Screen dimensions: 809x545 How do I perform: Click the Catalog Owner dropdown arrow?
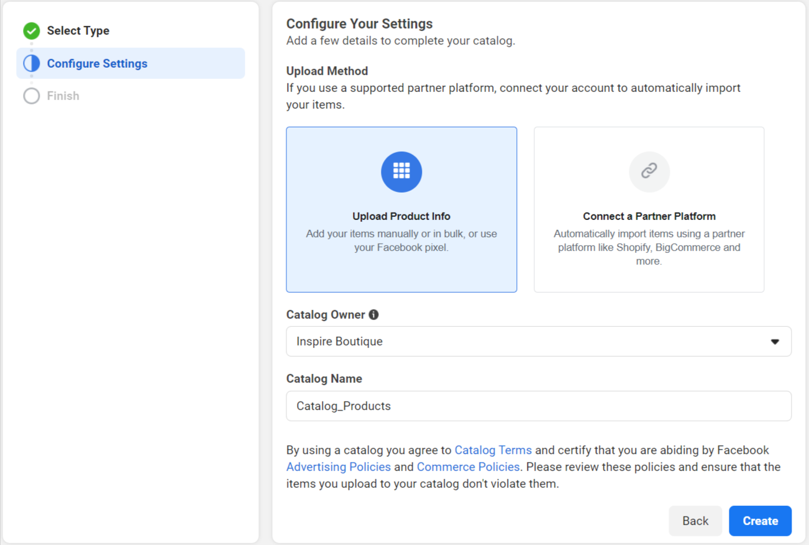[775, 342]
